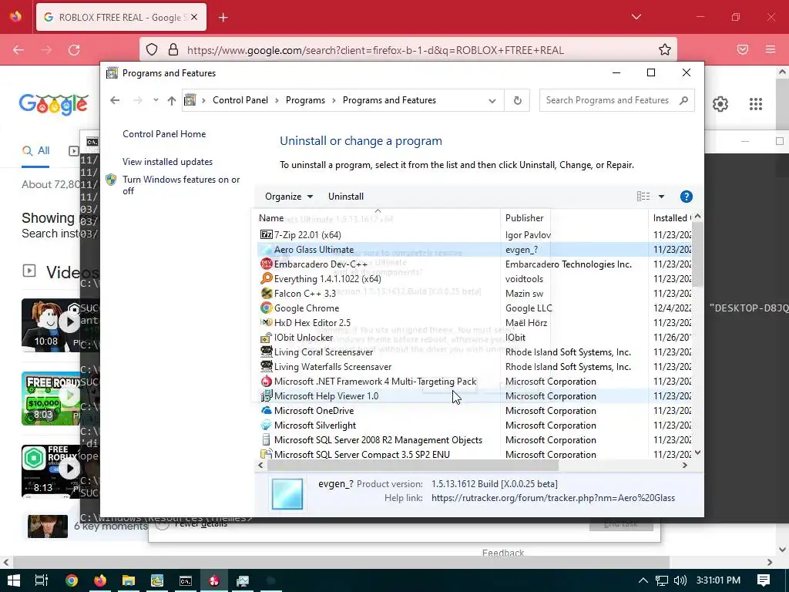Sort list by Publisher column header
Image resolution: width=789 pixels, height=592 pixels.
pyautogui.click(x=574, y=217)
